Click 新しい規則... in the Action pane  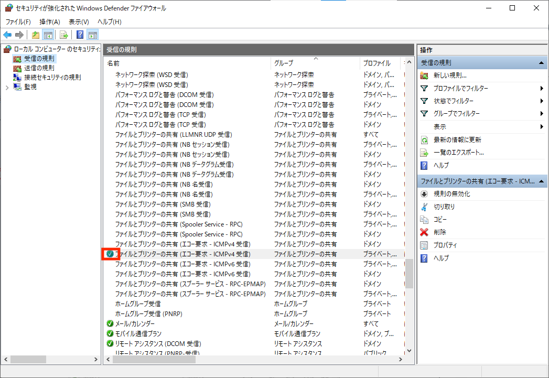coord(450,75)
